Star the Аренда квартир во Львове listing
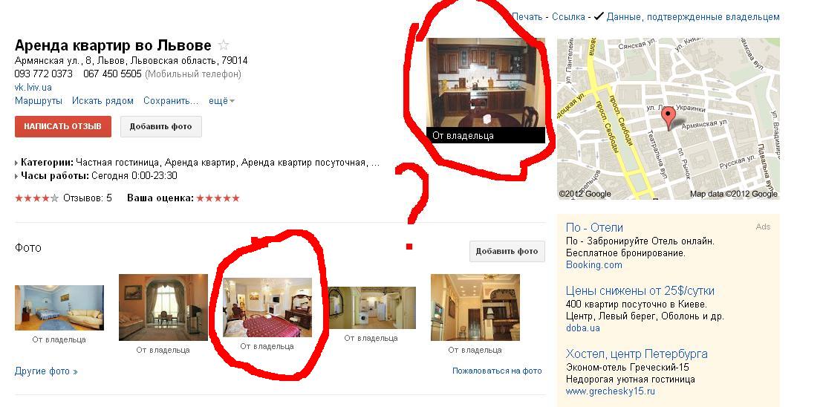This screenshot has height=407, width=823. click(x=223, y=45)
